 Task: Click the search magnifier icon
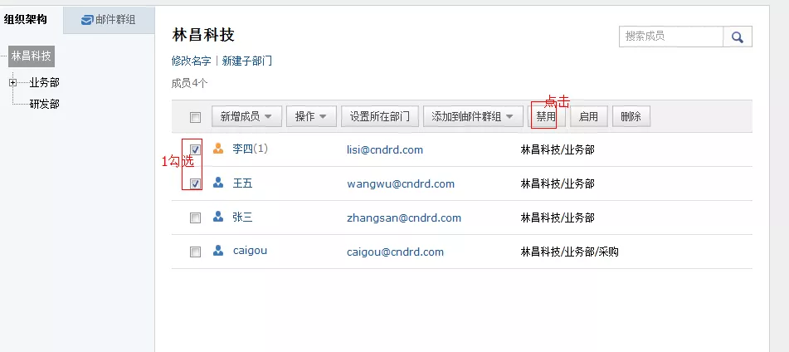737,37
